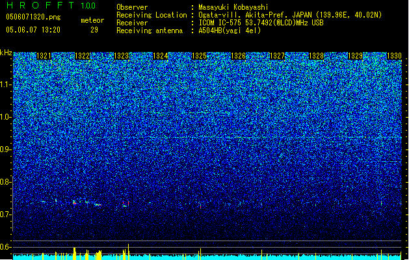Click the kHz axis unit label
This screenshot has width=409, height=260.
(x=6, y=53)
